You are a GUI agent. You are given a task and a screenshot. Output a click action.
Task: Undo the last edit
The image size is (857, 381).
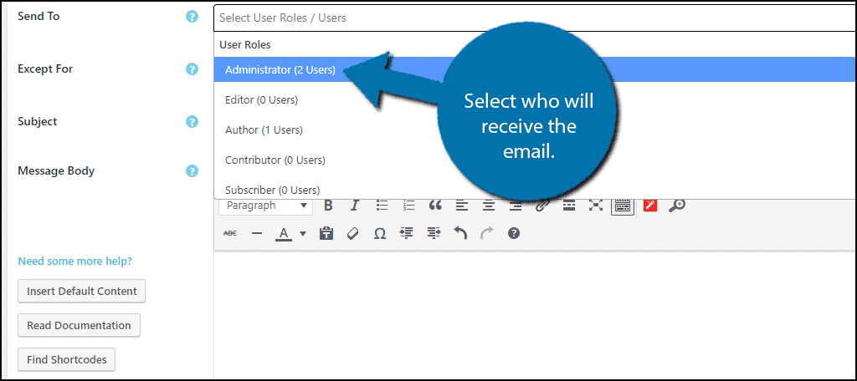[460, 233]
